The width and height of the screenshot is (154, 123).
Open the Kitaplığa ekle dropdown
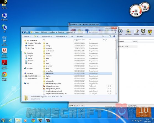pos(47,36)
